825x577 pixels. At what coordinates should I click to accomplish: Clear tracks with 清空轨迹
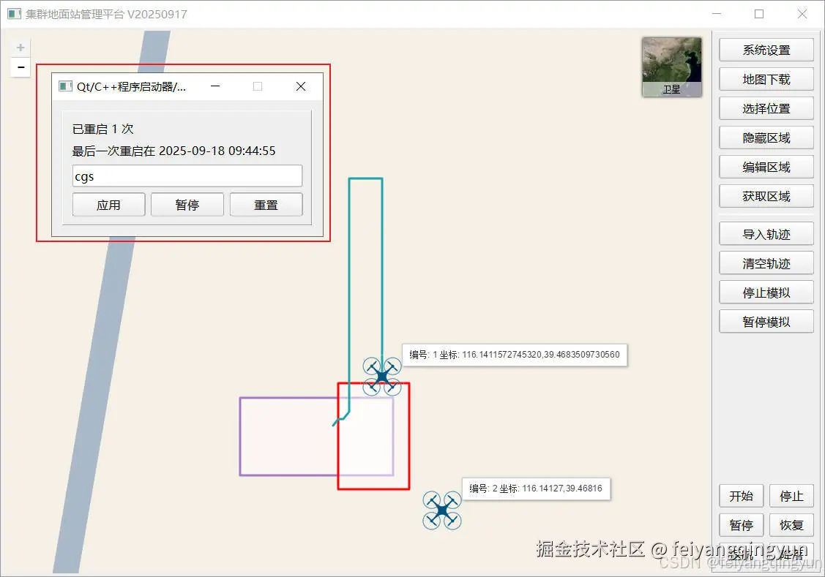766,263
